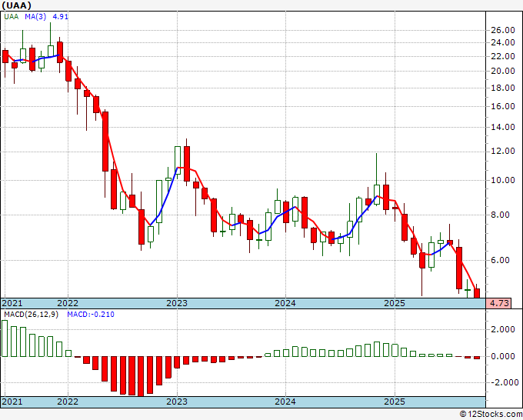
Task: Click 2025 on the price chart timeline
Action: [395, 303]
